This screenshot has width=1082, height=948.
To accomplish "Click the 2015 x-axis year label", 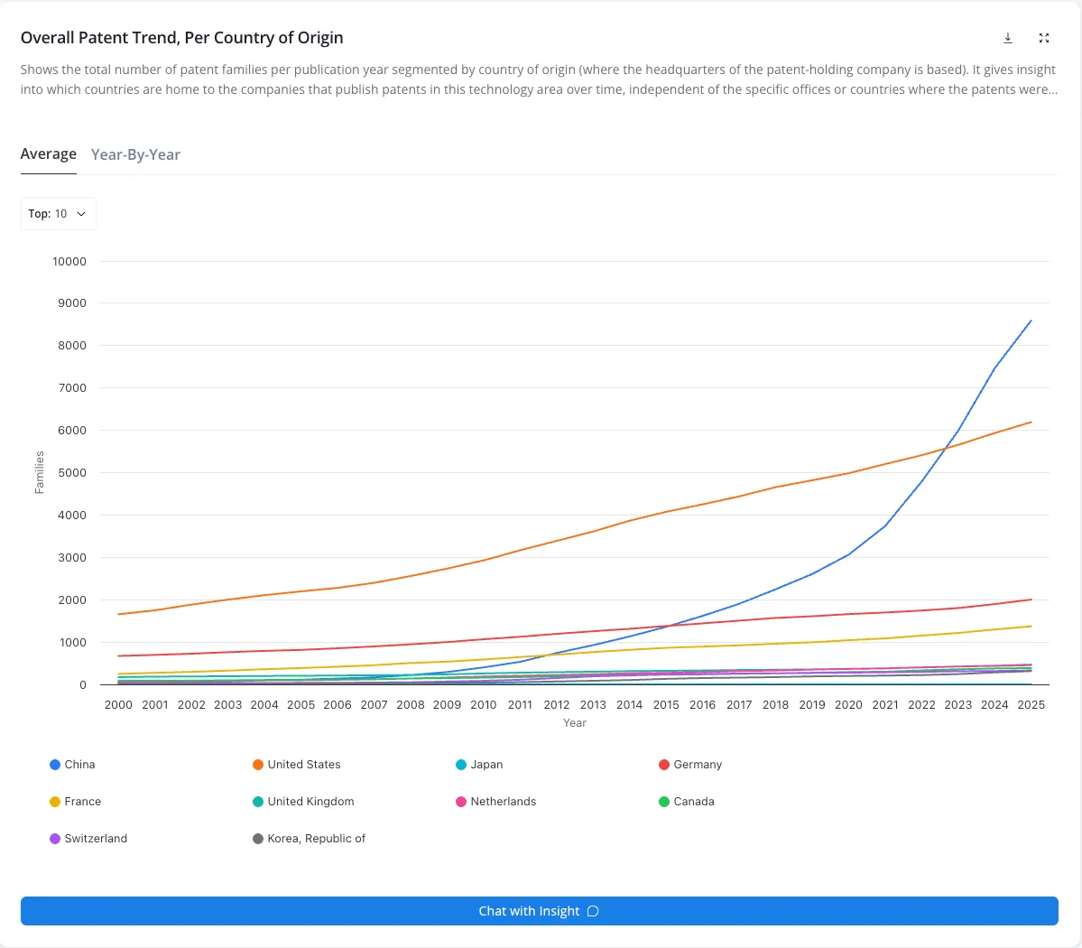I will pyautogui.click(x=666, y=705).
